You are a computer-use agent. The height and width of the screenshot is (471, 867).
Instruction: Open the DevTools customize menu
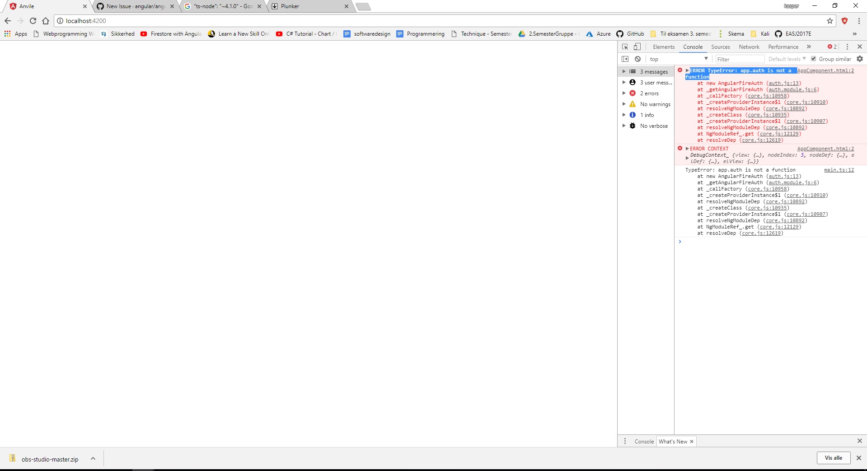pyautogui.click(x=847, y=47)
